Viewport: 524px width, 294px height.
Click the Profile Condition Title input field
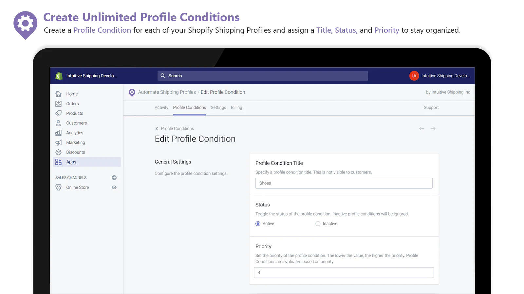point(344,183)
